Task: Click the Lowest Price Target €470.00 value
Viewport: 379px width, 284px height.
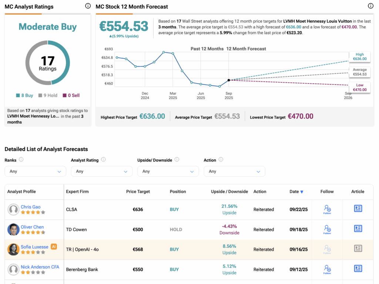Action: (x=301, y=116)
